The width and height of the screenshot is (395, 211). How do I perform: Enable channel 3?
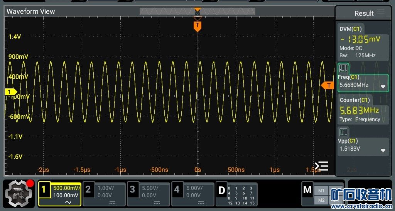point(148,194)
